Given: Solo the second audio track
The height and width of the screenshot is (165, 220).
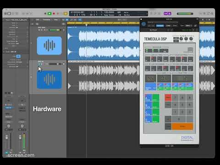Looking at the screenshot, I should point(42,64).
